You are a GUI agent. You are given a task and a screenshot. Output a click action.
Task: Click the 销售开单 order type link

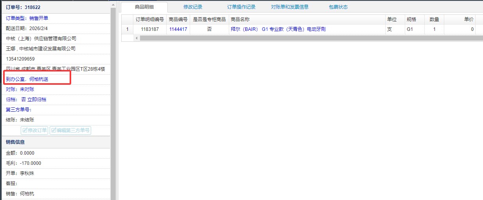[x=39, y=18]
